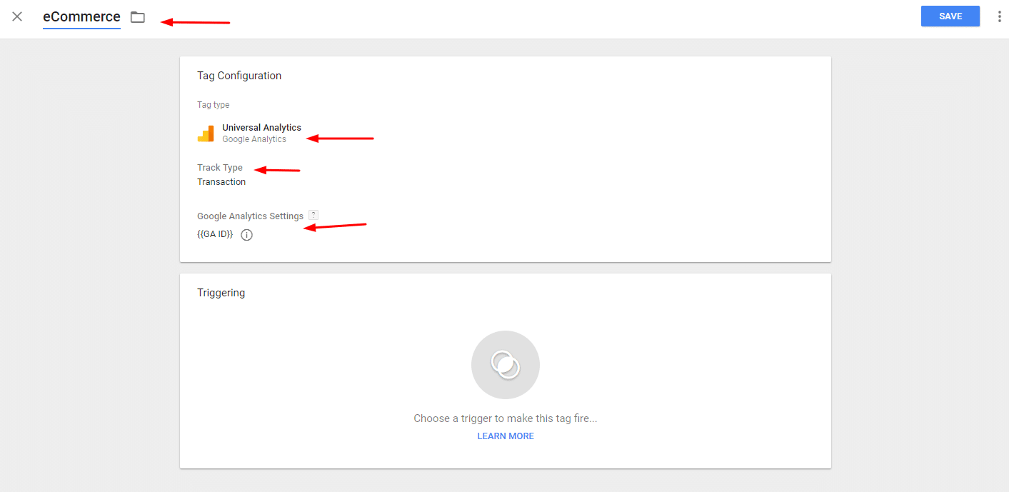Click the Universal Analytics tag type name
This screenshot has width=1009, height=492.
261,128
